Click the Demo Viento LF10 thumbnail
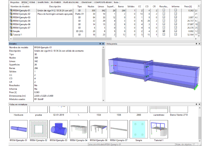Image resolution: width=210 pixels, height=146 pixels. tap(179, 110)
